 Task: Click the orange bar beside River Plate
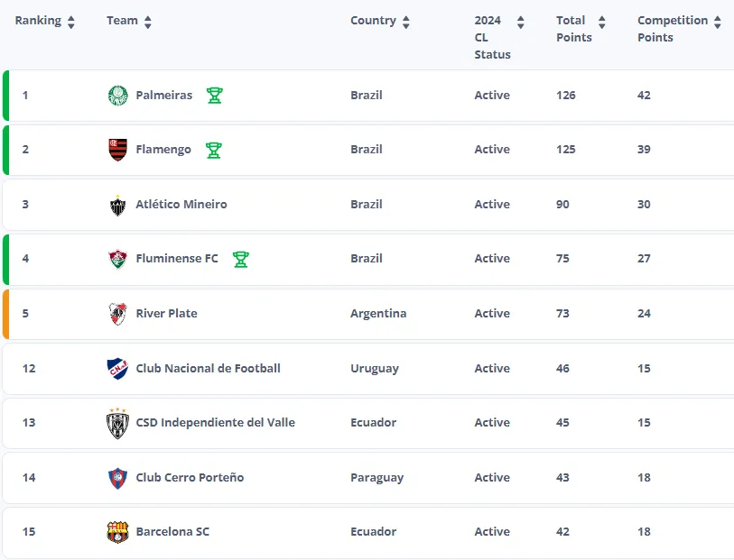coord(6,313)
